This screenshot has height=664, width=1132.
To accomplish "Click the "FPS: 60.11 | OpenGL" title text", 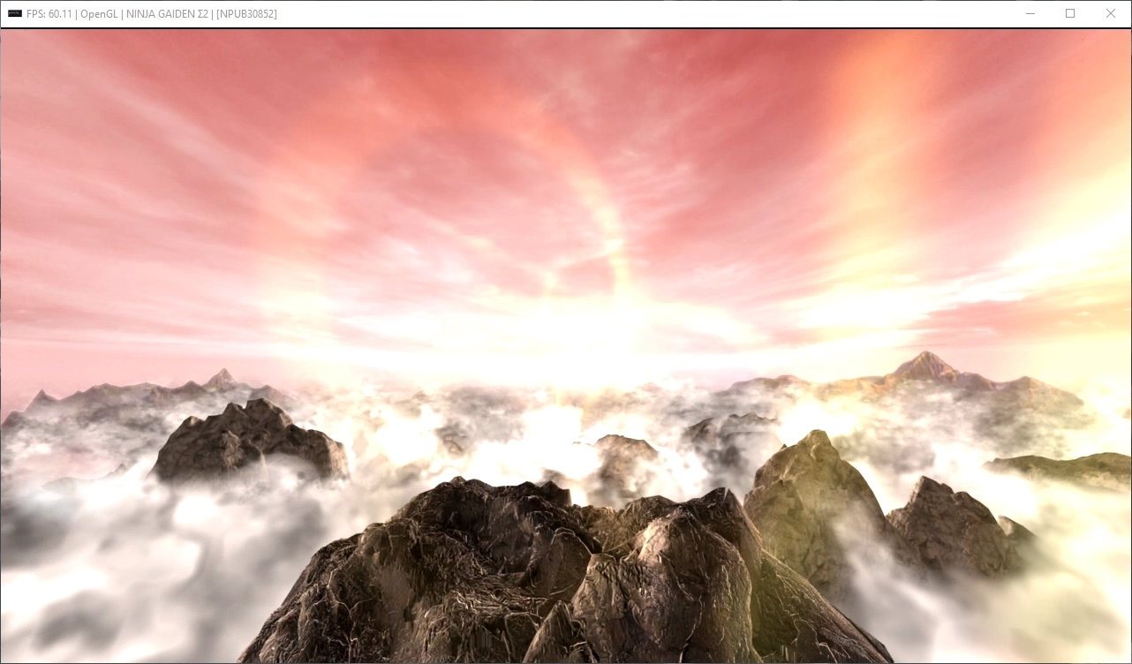I will (x=72, y=14).
